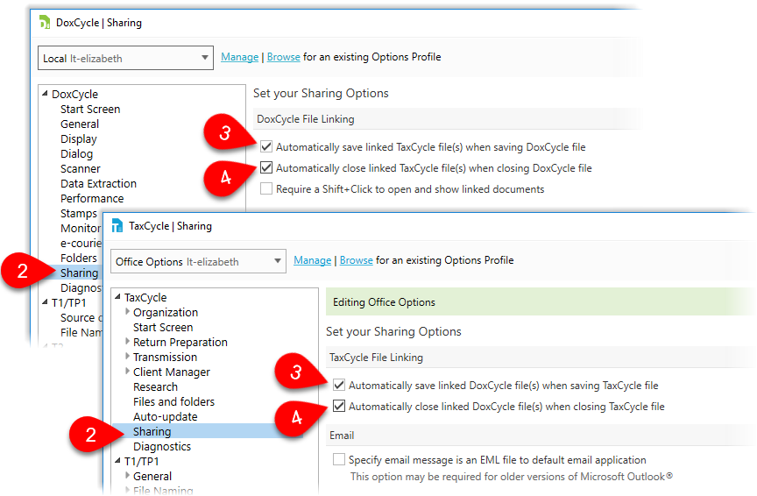Select Sharing in DoxCycle tree
Viewport: 757px width, 496px height.
(x=79, y=273)
